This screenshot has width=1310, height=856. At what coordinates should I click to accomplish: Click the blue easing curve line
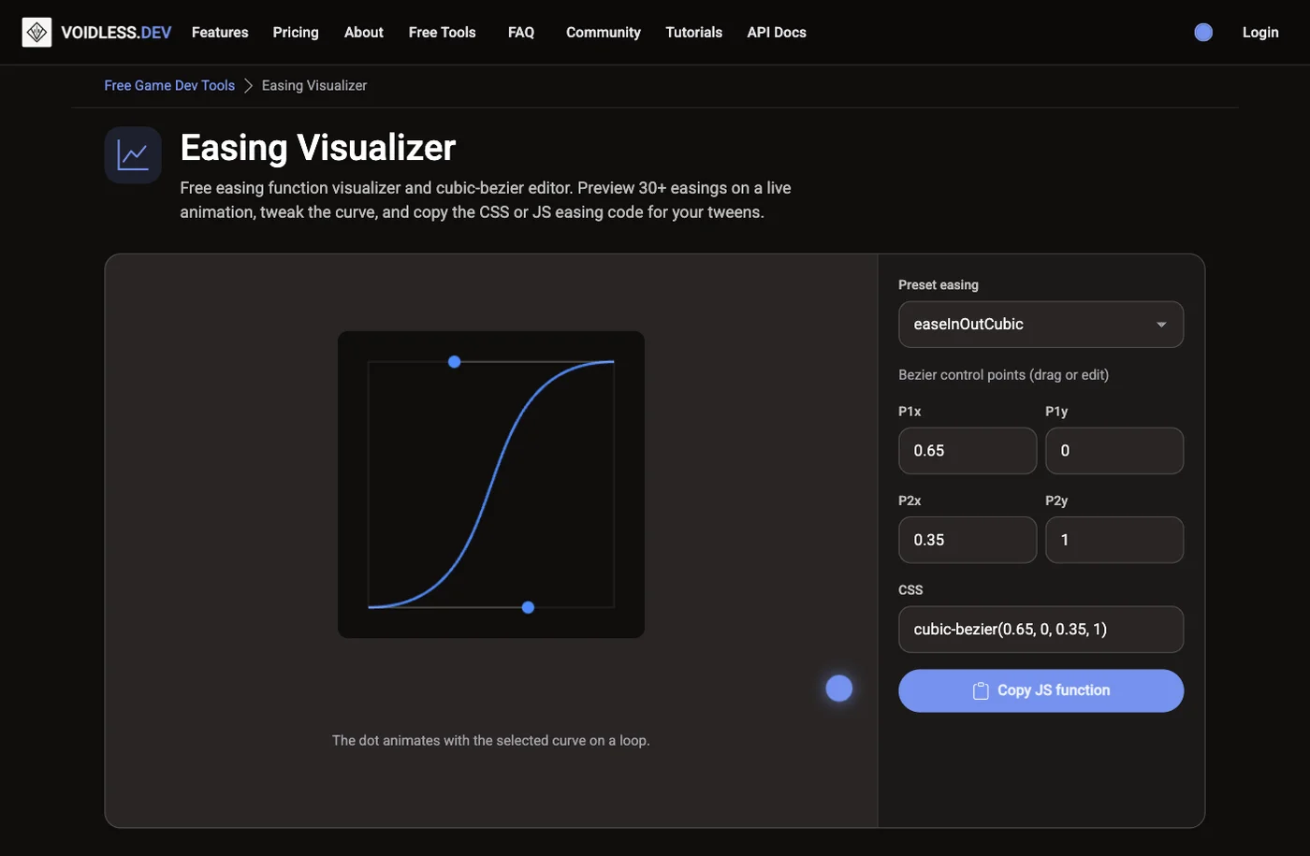(x=491, y=485)
